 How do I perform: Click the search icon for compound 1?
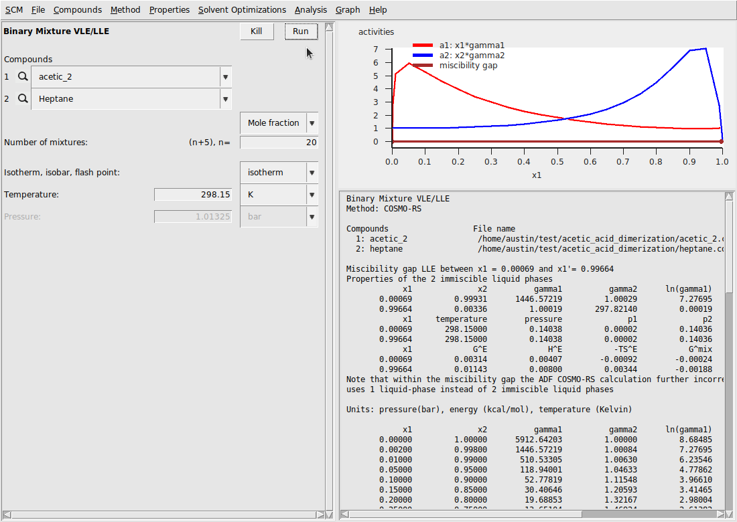[23, 76]
